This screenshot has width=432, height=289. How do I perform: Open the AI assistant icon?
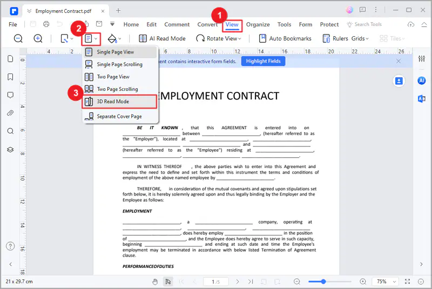click(x=422, y=80)
